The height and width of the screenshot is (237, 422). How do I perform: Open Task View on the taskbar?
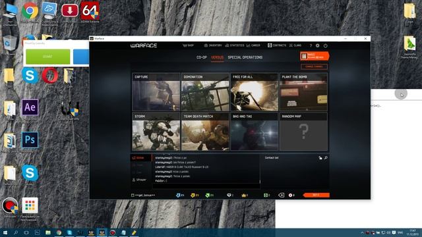pyautogui.click(x=26, y=232)
